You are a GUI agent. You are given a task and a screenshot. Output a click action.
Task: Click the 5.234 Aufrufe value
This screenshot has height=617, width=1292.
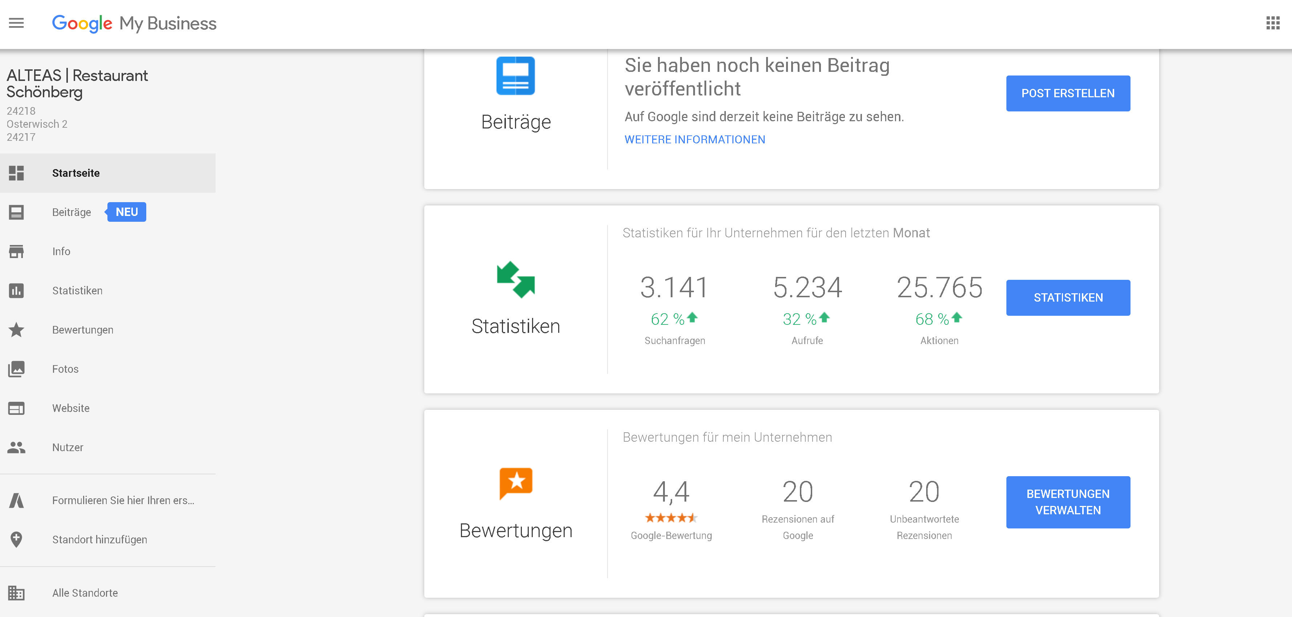[x=807, y=287]
